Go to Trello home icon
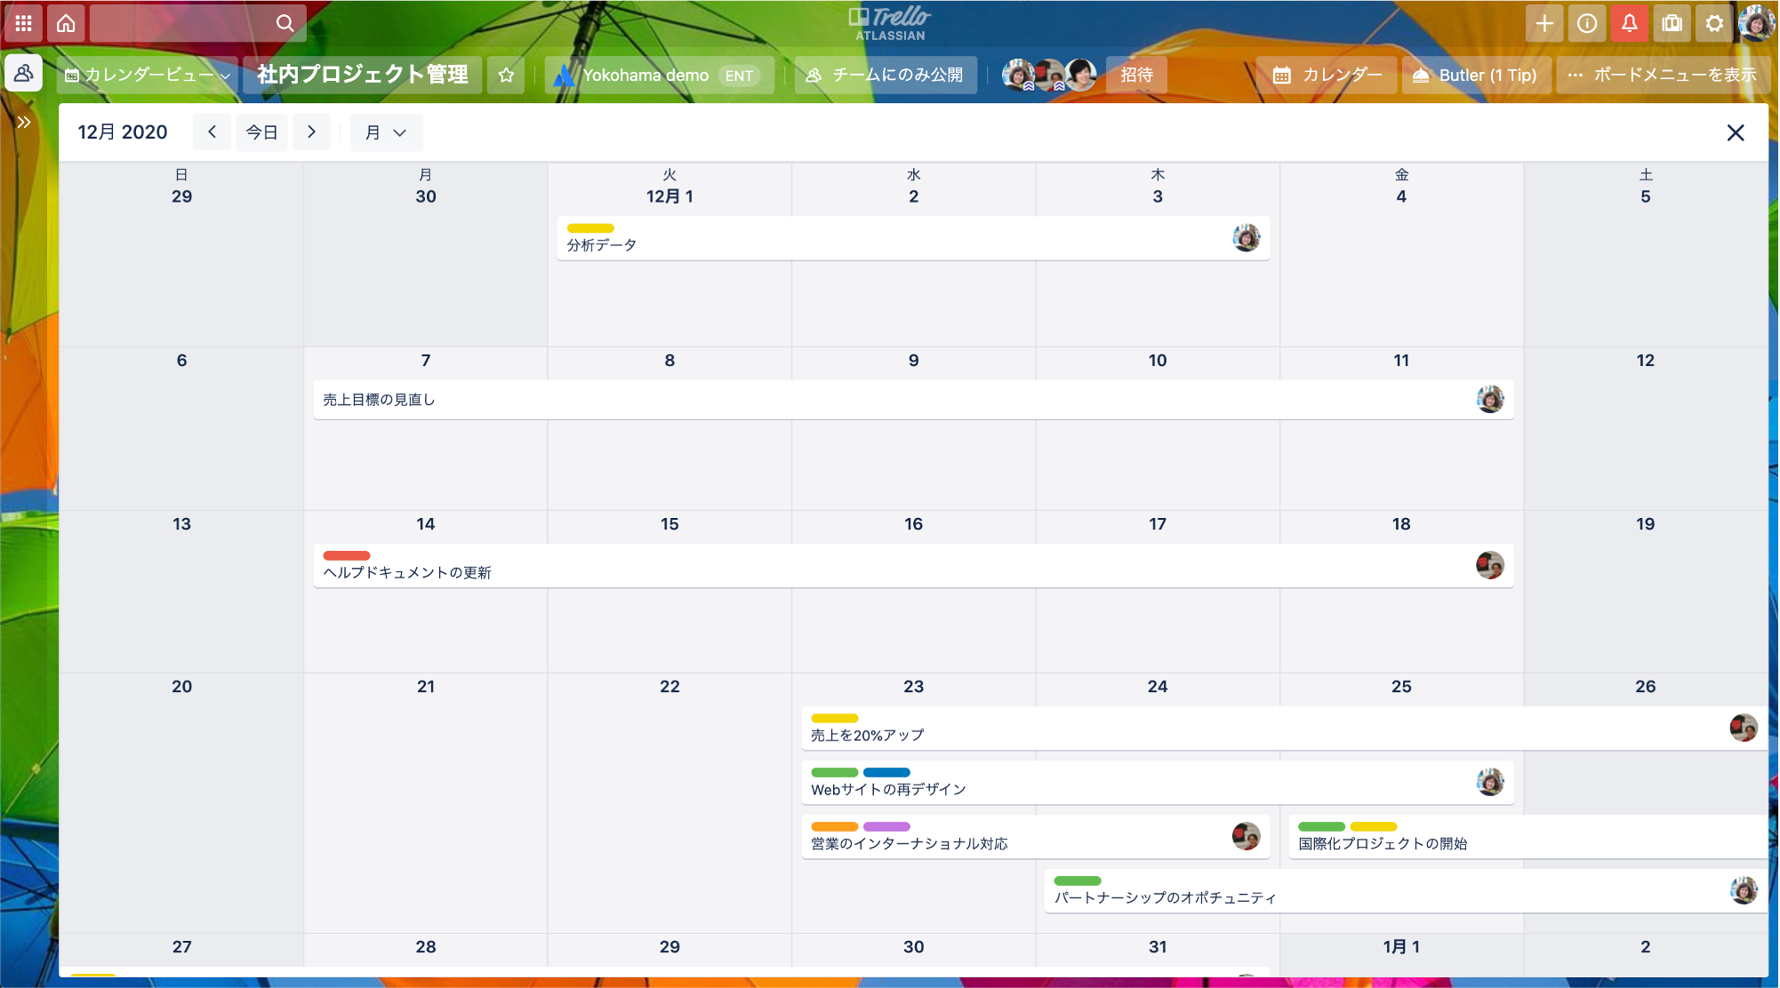 tap(66, 23)
